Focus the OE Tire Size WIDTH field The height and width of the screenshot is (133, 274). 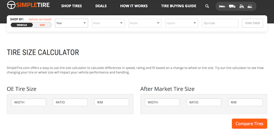29,102
